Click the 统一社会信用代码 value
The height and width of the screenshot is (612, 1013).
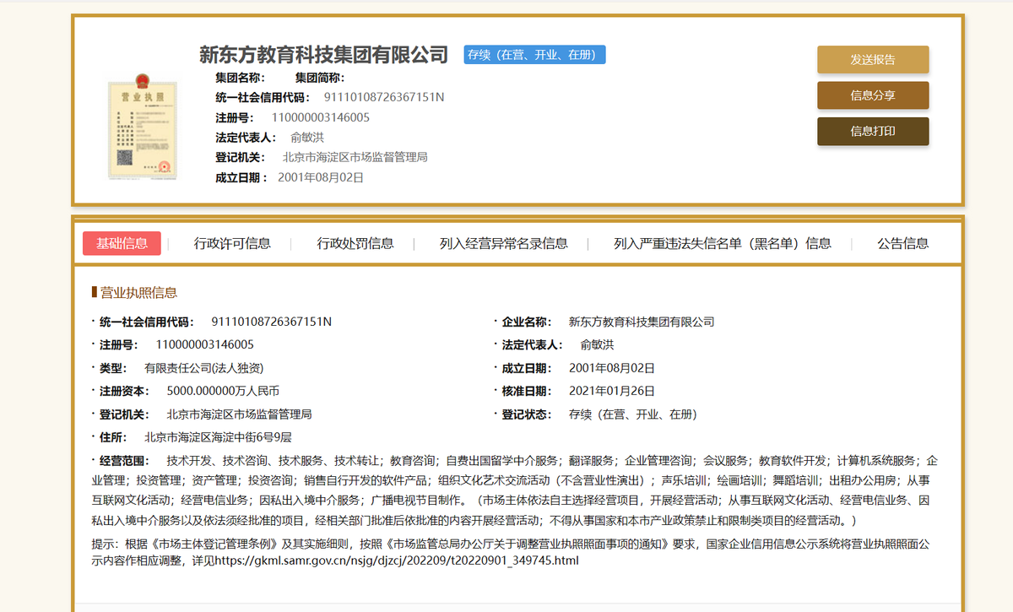pos(270,322)
